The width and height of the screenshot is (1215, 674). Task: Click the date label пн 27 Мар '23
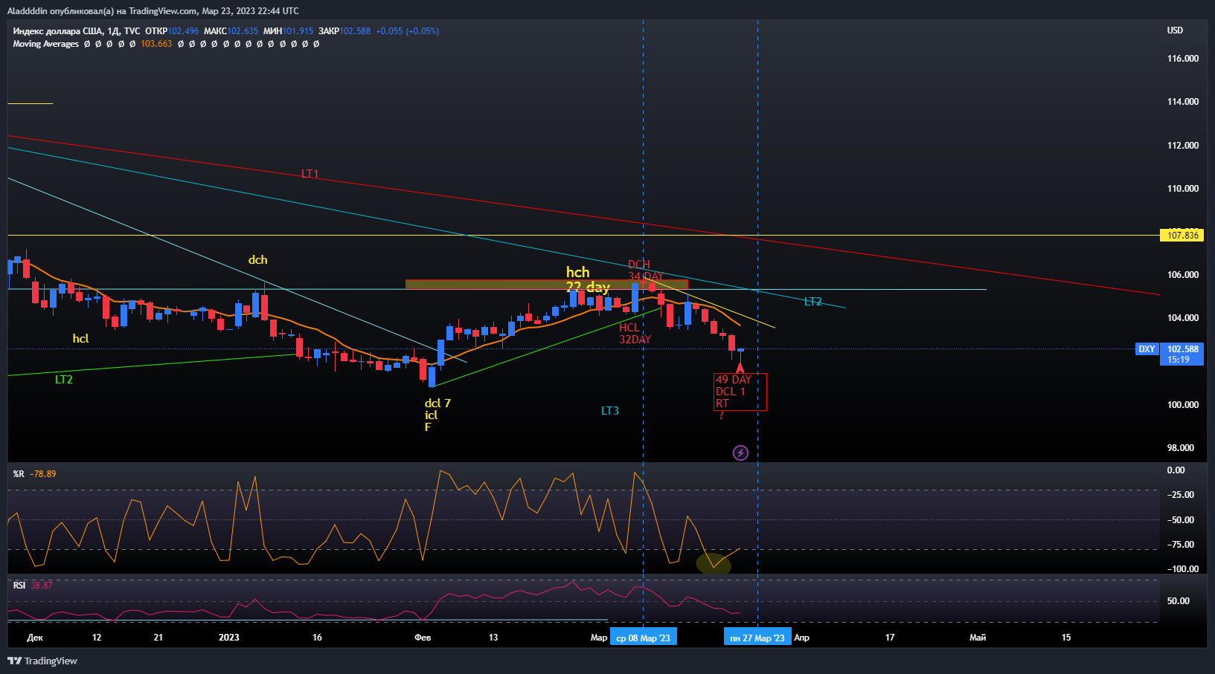pos(757,638)
